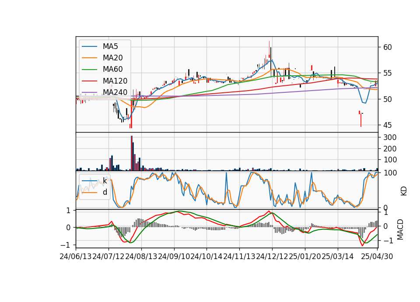
Task: Click the 24/08/13 date label
Action: point(141,256)
